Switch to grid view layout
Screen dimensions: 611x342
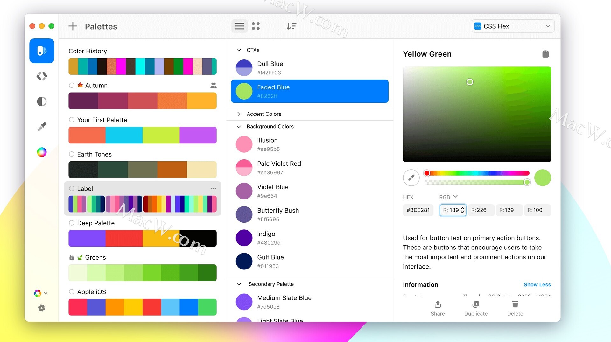coord(256,26)
